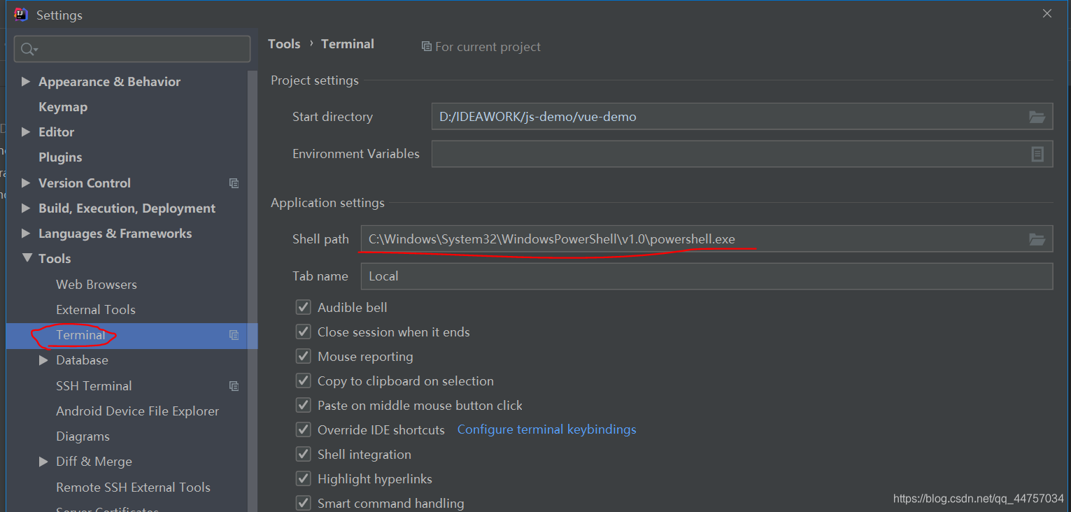Click the Editor label

point(56,132)
